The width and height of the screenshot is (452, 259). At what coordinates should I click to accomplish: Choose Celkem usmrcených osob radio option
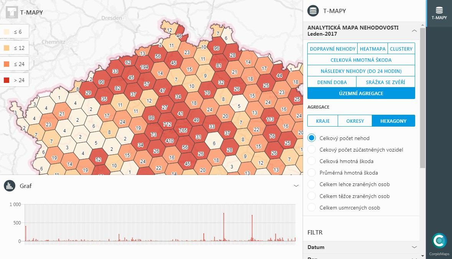click(x=312, y=207)
